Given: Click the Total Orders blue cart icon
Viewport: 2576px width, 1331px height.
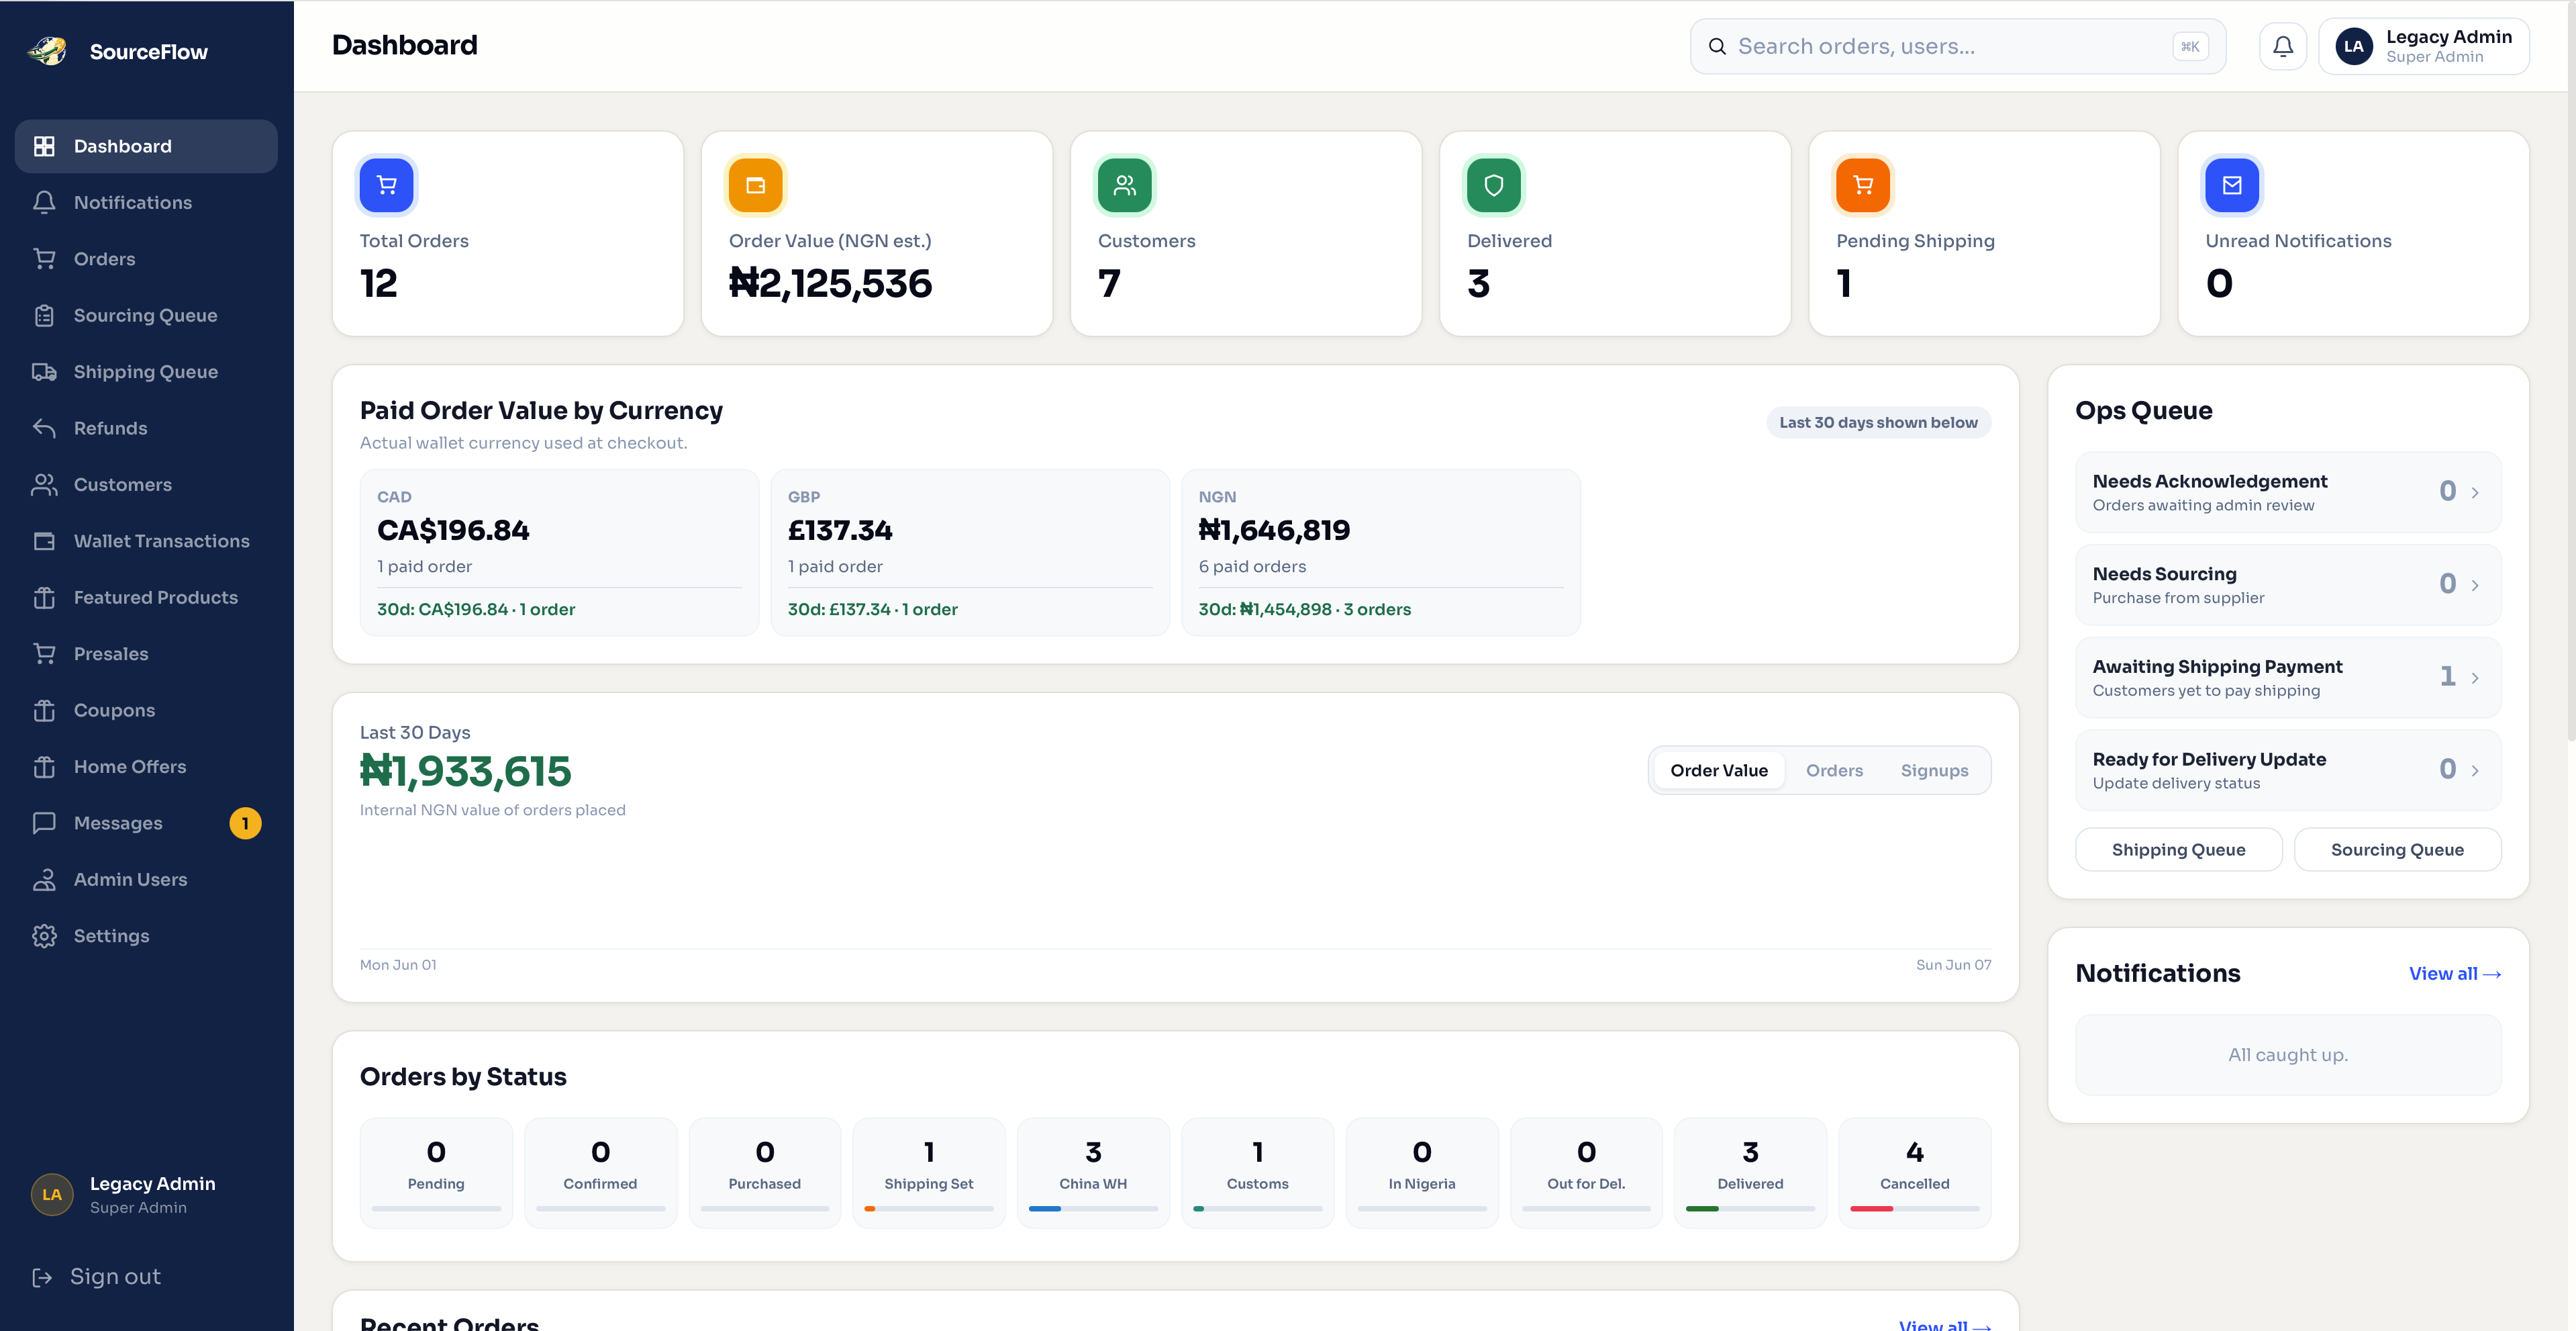Looking at the screenshot, I should (x=386, y=185).
